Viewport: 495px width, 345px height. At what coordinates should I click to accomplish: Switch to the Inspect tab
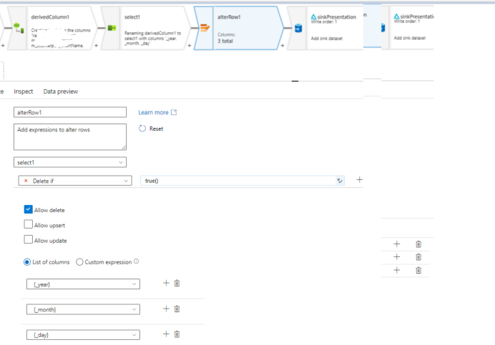click(24, 91)
